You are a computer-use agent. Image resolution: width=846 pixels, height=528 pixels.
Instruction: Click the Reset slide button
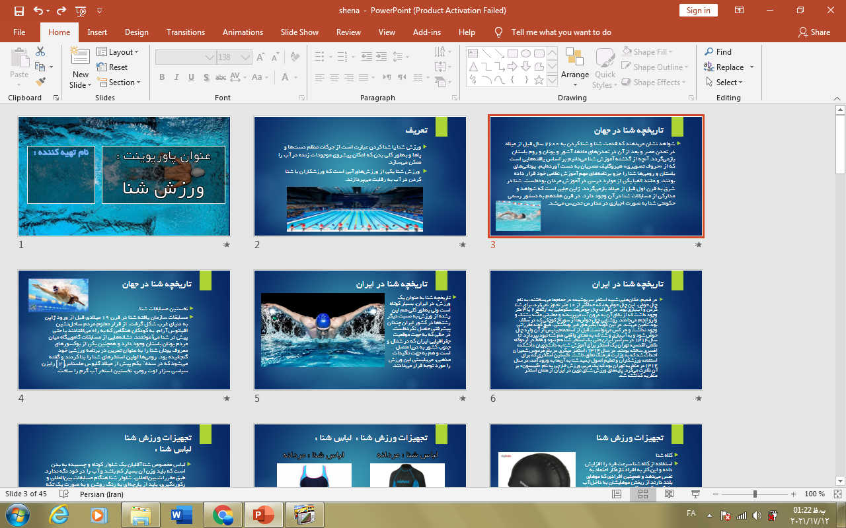coord(112,67)
